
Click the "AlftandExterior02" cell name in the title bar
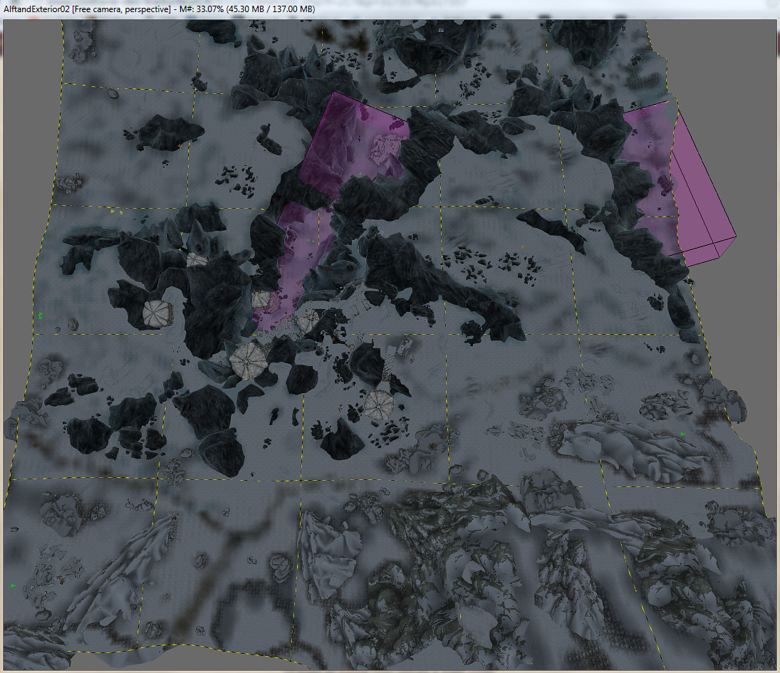tap(37, 9)
